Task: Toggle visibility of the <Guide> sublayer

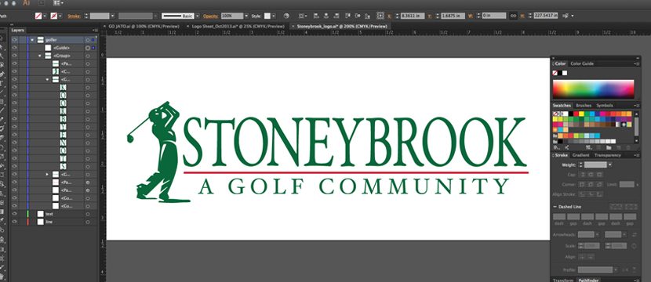Action: pyautogui.click(x=15, y=48)
